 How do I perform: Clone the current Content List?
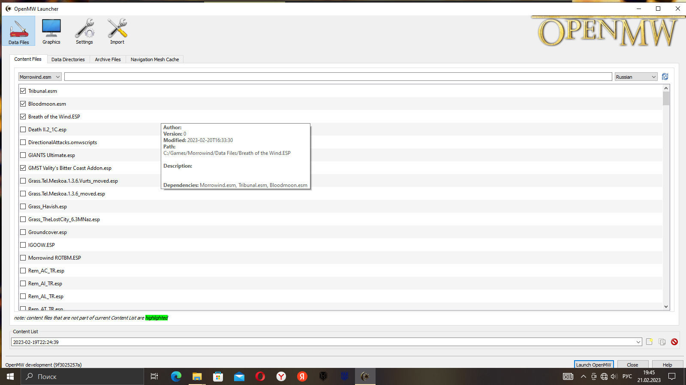[x=662, y=342]
